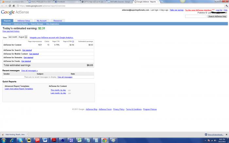Open the Chrome wrench settings menu
Image resolution: width=229 pixels, height=143 pixels.
(226, 6)
